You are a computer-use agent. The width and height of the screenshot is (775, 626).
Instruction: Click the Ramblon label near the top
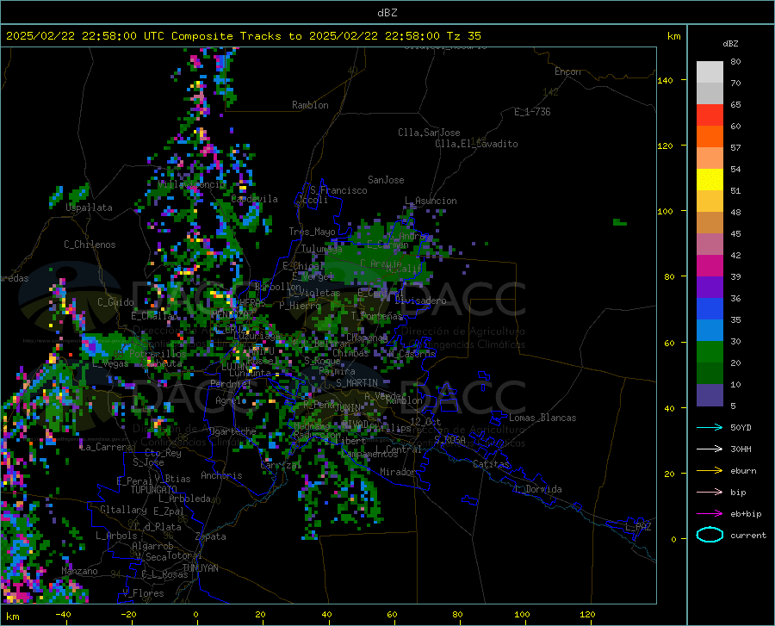[x=310, y=105]
